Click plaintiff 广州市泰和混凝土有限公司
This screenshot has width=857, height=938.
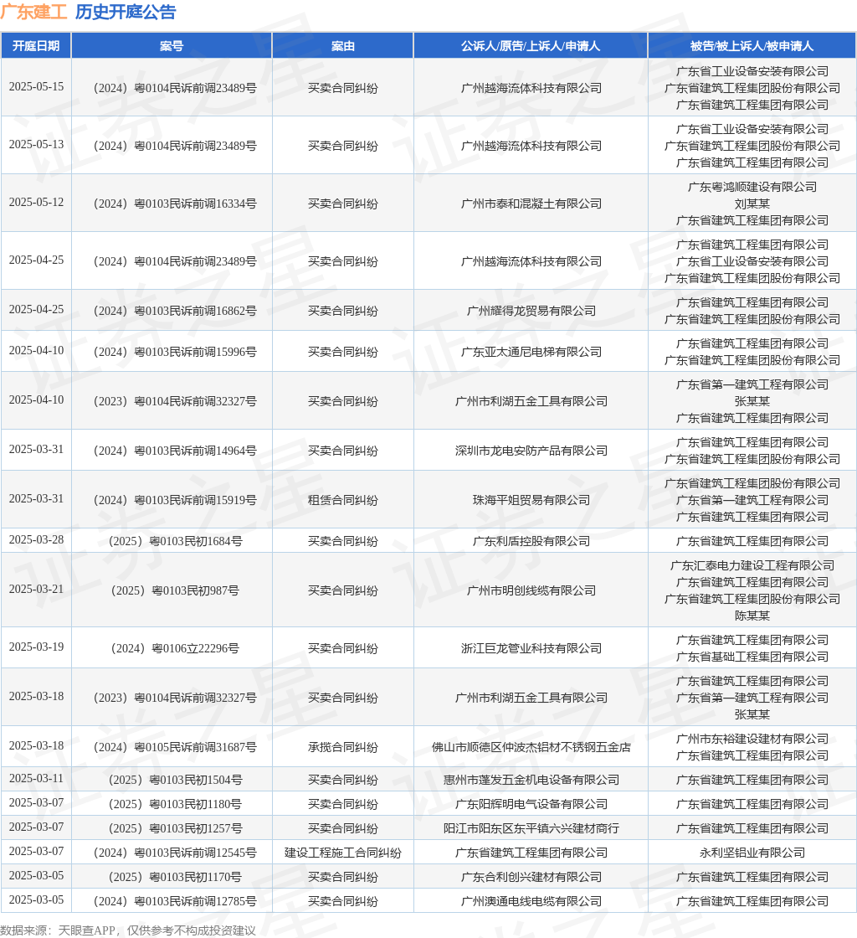[531, 204]
